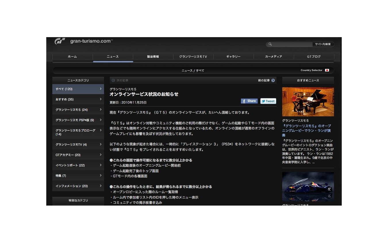Open the GTアカデミー (20) category
The width and height of the screenshot is (388, 243).
[78, 155]
